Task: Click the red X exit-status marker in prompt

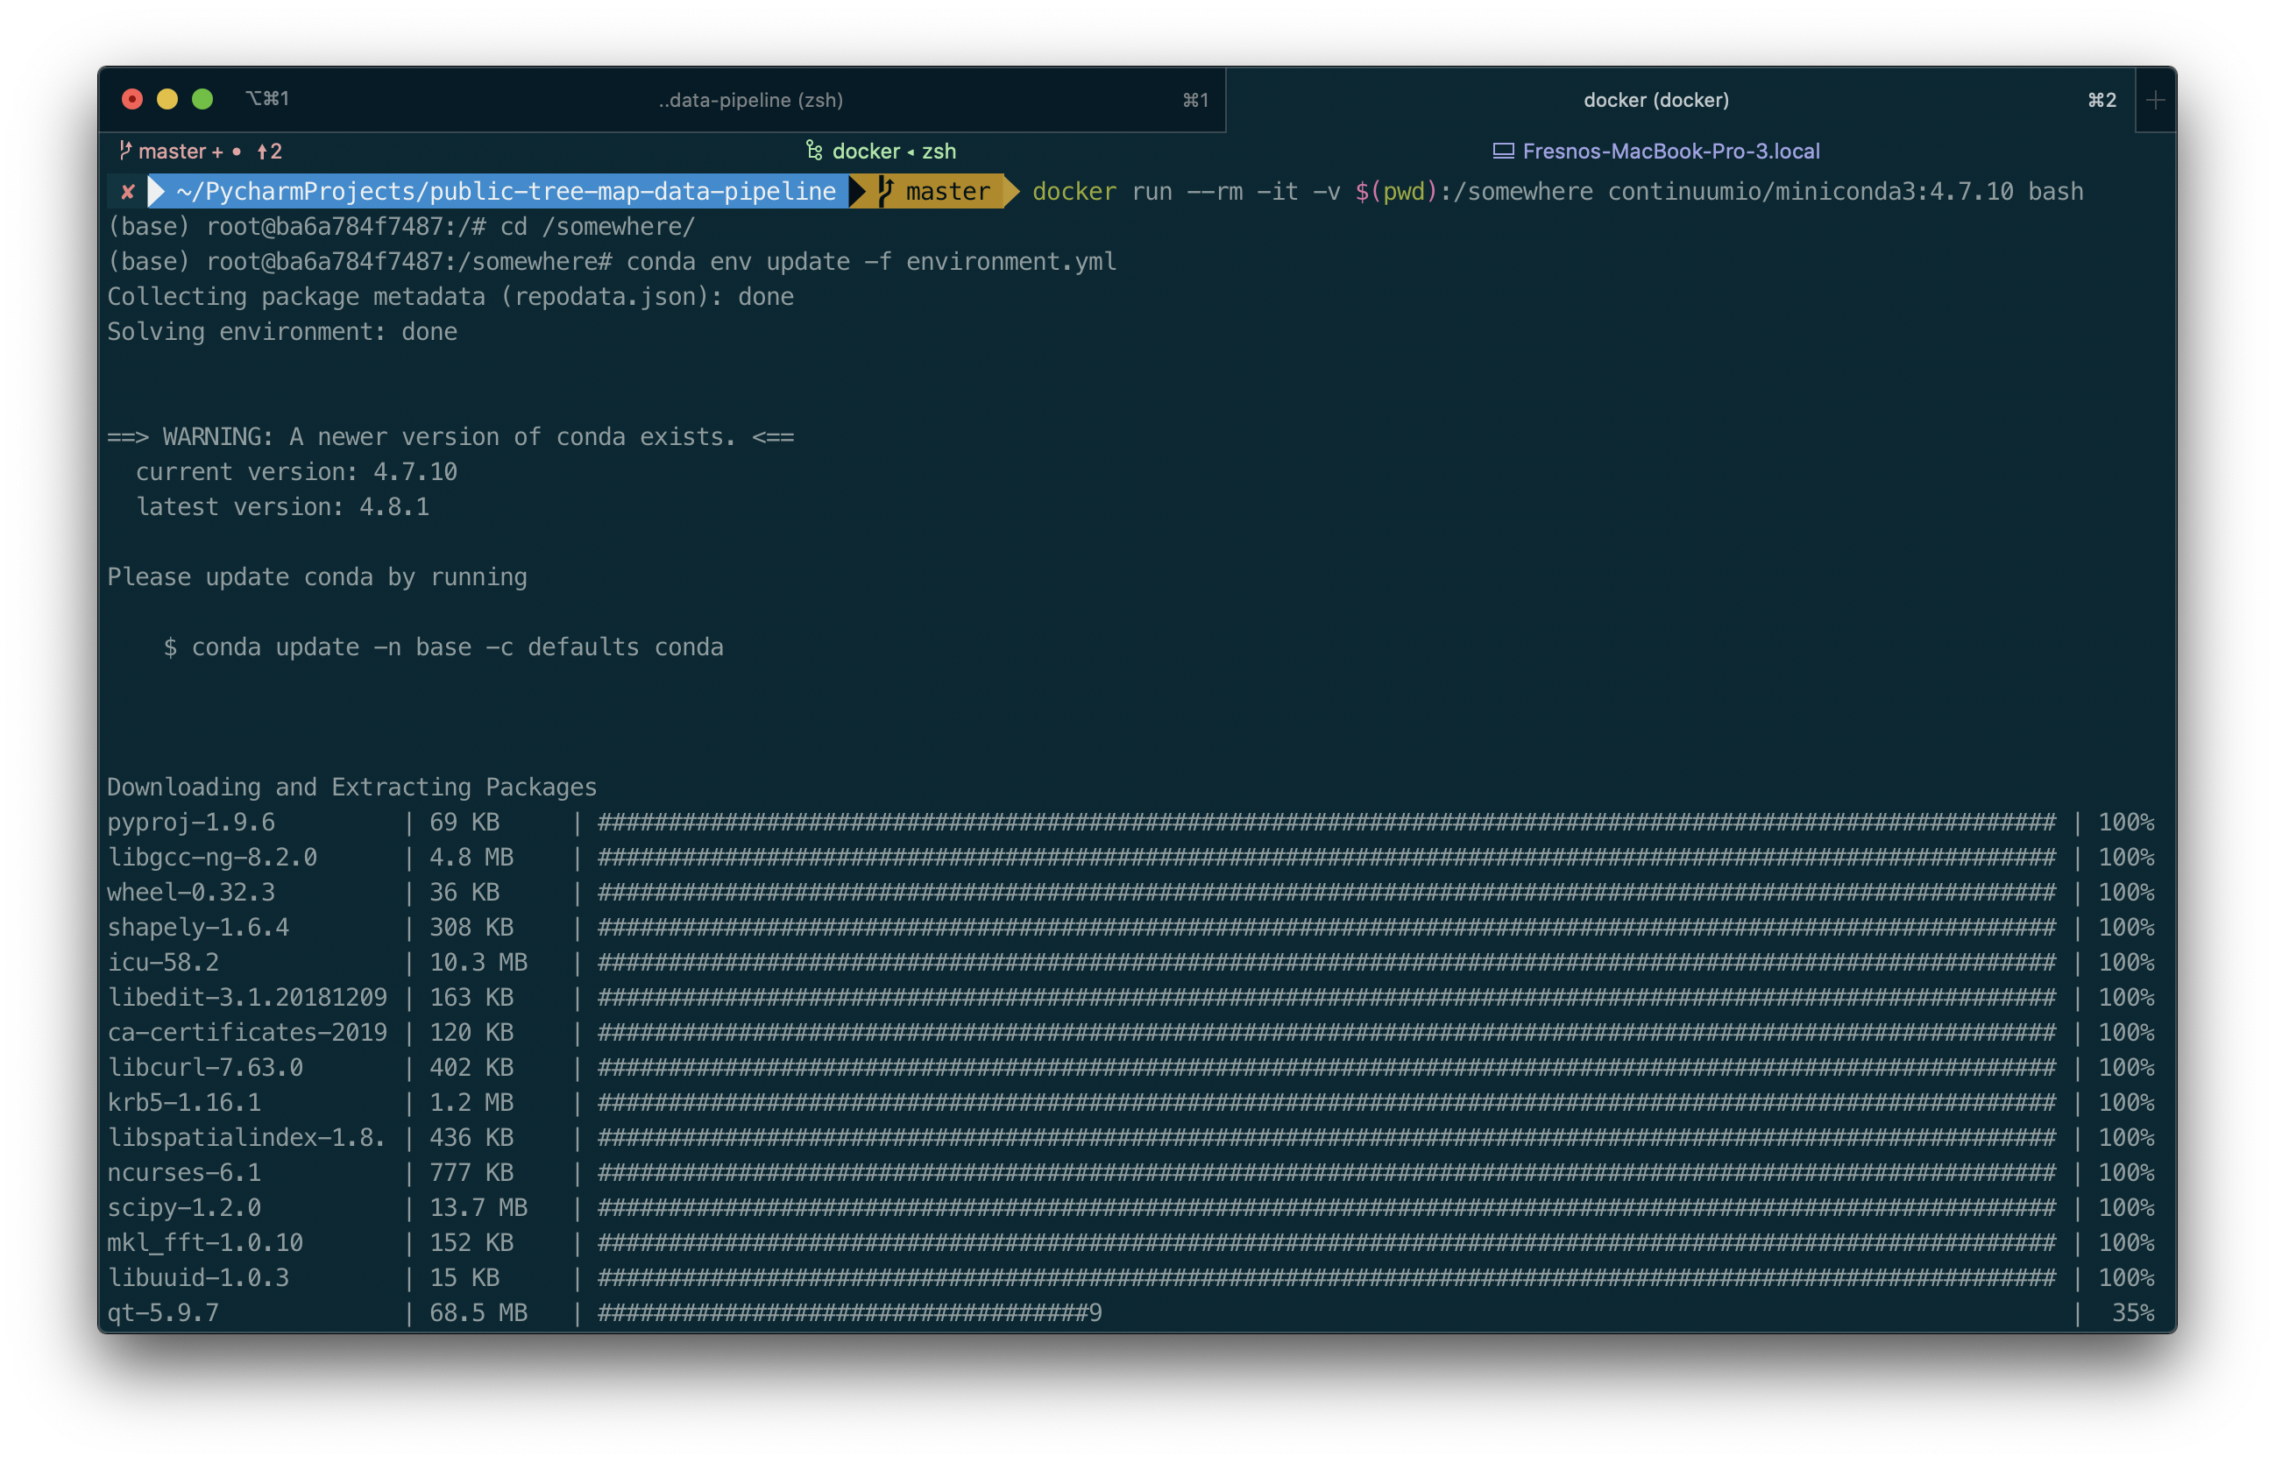Action: [x=127, y=192]
